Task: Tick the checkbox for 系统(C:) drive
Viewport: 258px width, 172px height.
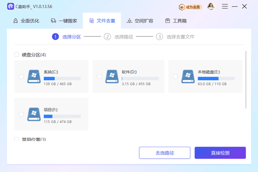Action: pyautogui.click(x=21, y=76)
